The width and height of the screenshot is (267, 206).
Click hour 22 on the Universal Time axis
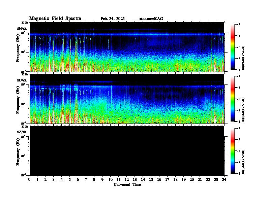[208, 180]
